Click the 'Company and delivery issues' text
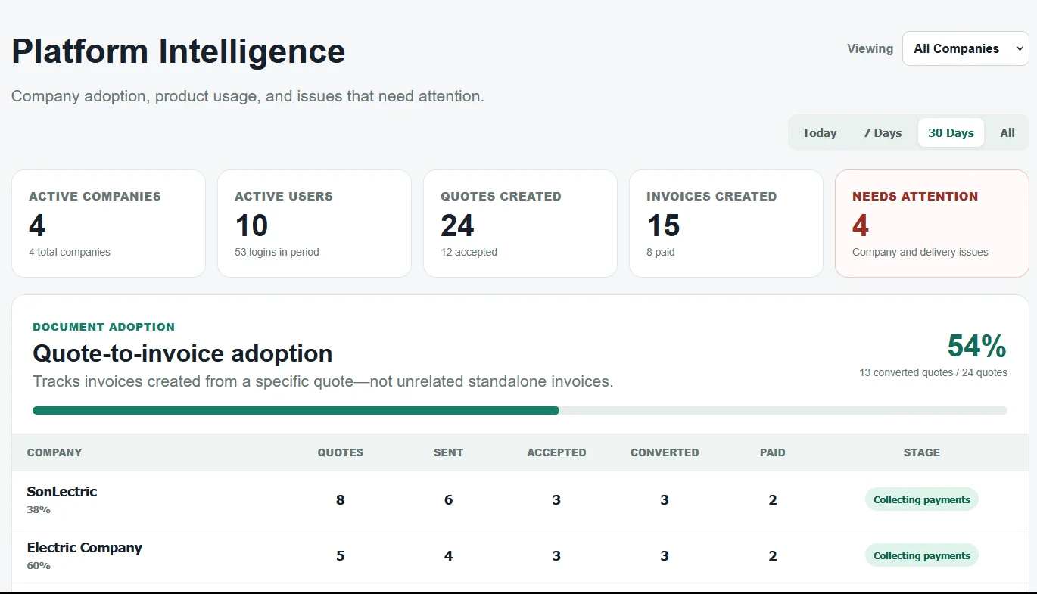Viewport: 1037px width, 594px height. (920, 252)
